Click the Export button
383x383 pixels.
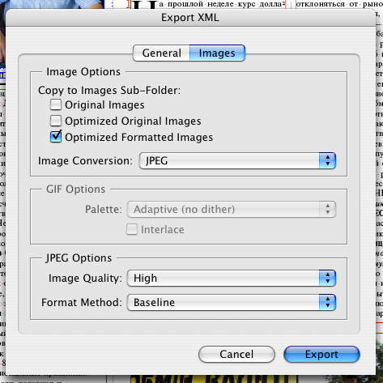click(x=321, y=354)
